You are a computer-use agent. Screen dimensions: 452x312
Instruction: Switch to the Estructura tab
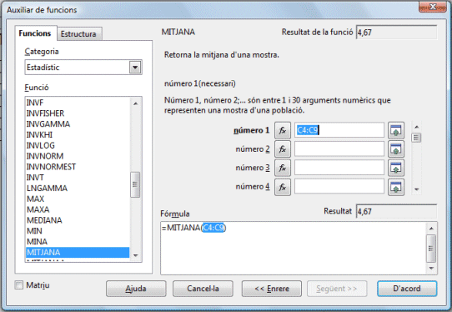pos(78,33)
